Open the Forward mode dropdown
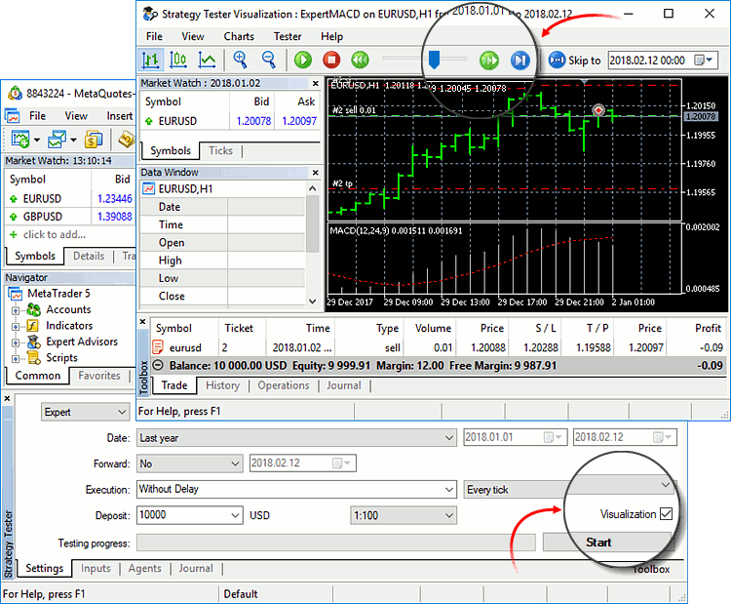 click(x=190, y=463)
